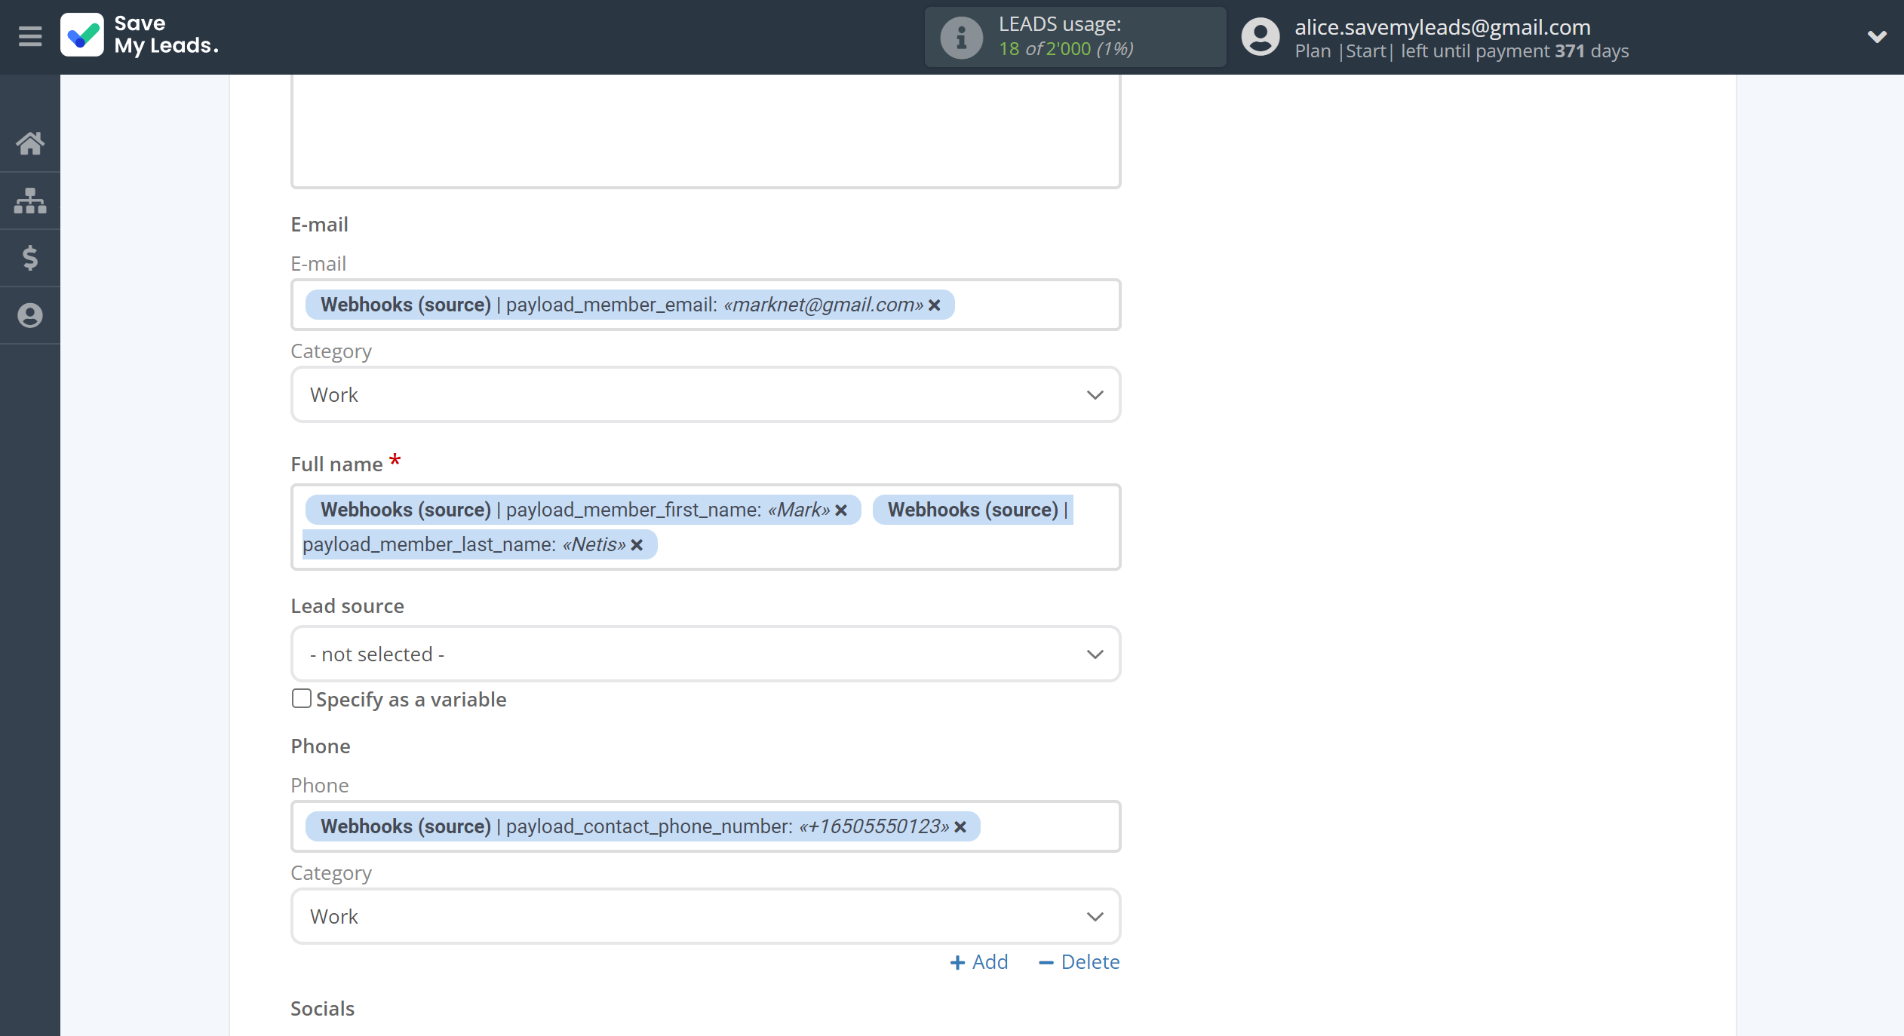Click Add to add another phone
Screen dimensions: 1904x1036
coord(978,962)
